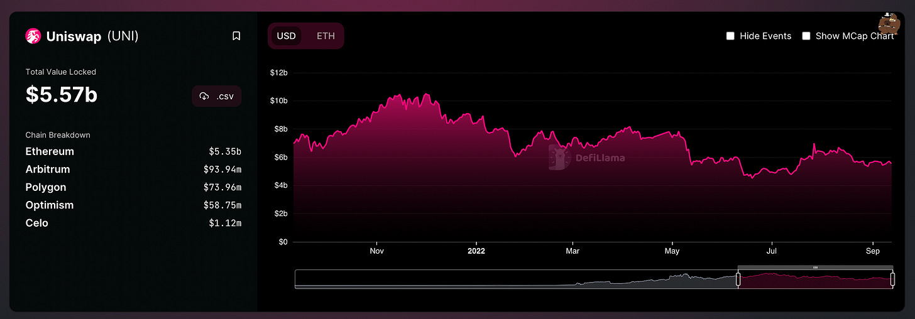The image size is (915, 319).
Task: Click the $6b label on the y-axis
Action: point(280,157)
